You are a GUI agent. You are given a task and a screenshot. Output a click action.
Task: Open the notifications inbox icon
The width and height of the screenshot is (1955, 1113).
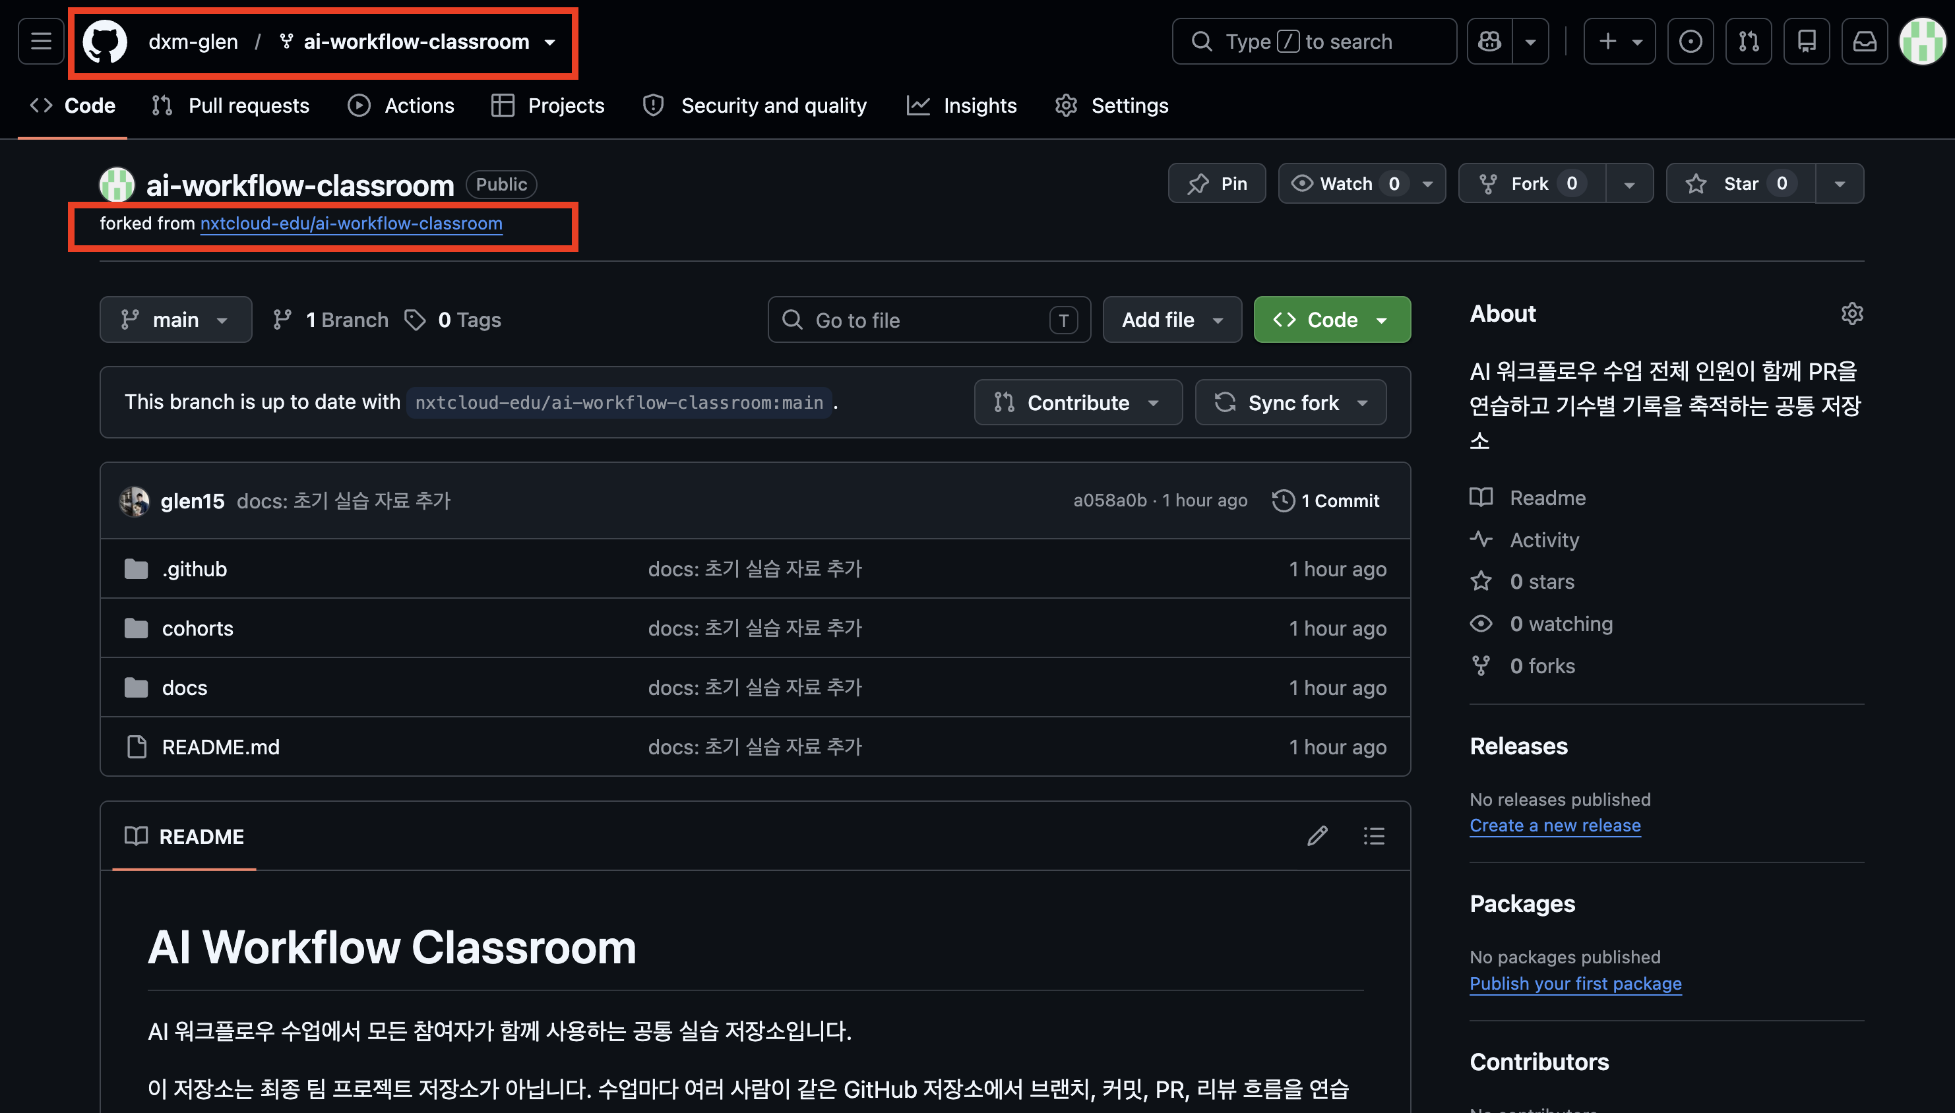[1865, 42]
